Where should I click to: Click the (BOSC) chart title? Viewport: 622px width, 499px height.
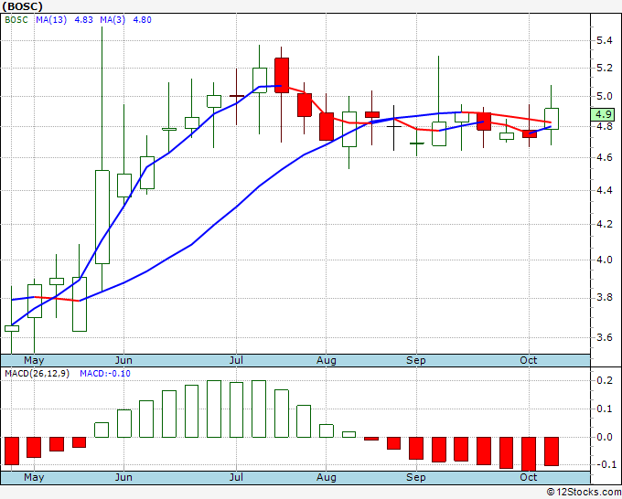(x=22, y=6)
